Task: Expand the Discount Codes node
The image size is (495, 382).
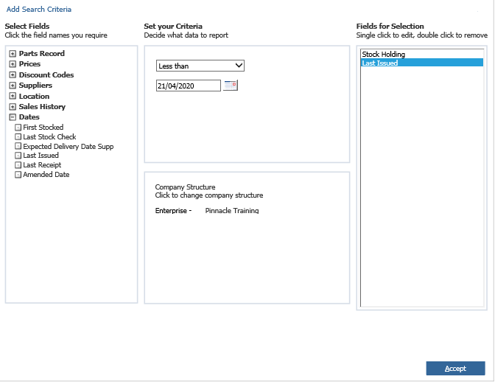Action: pos(13,75)
